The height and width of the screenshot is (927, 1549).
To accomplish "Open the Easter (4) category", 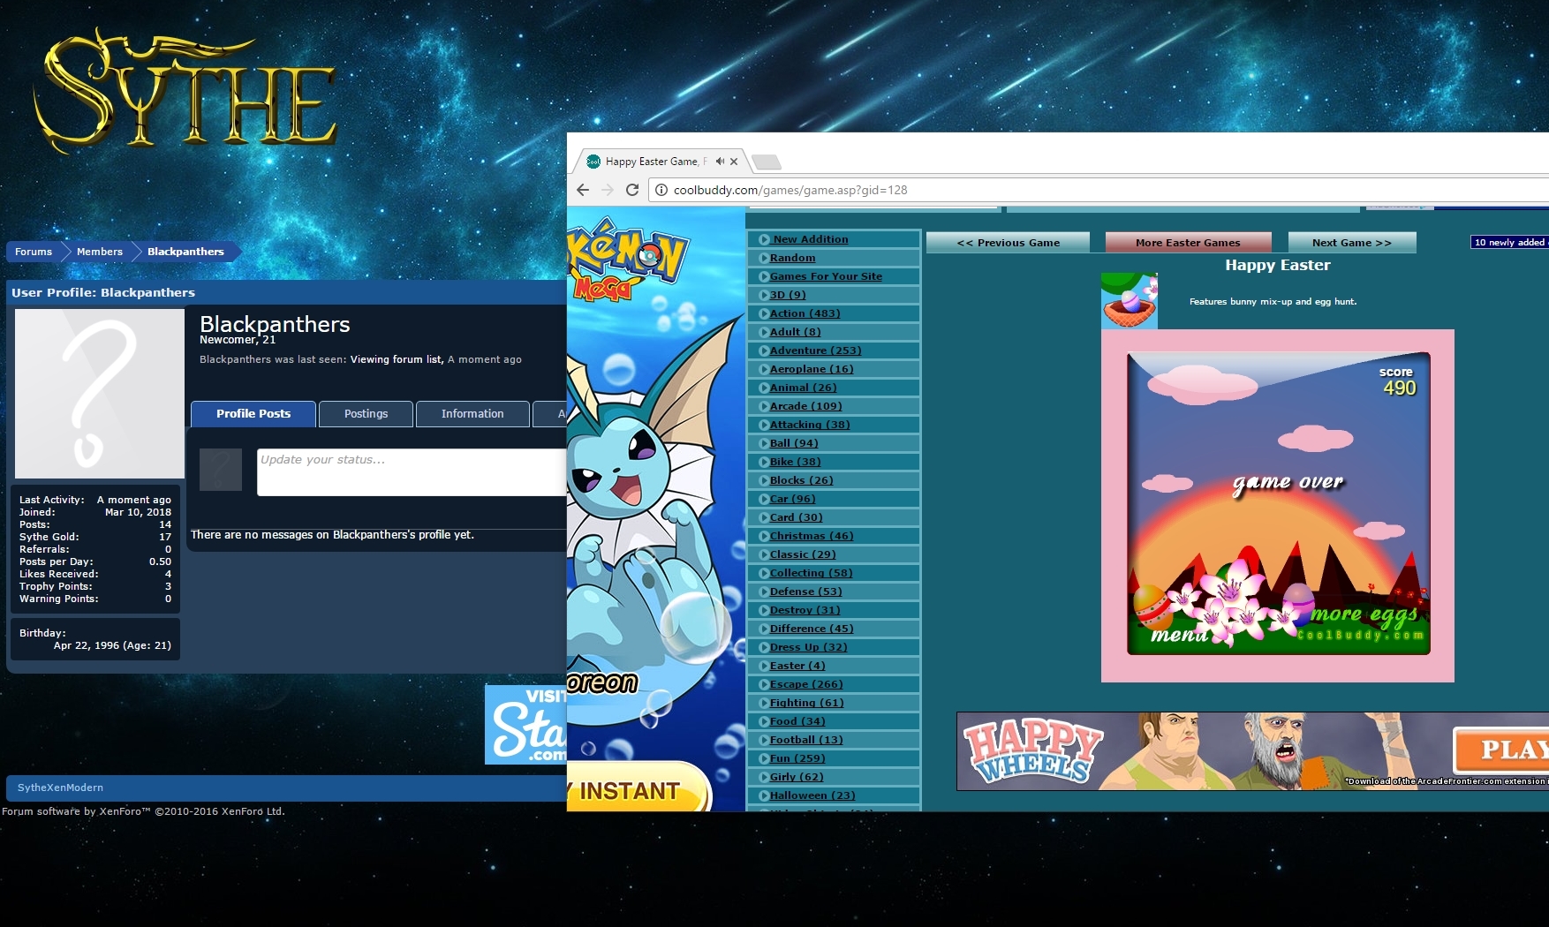I will tap(797, 666).
